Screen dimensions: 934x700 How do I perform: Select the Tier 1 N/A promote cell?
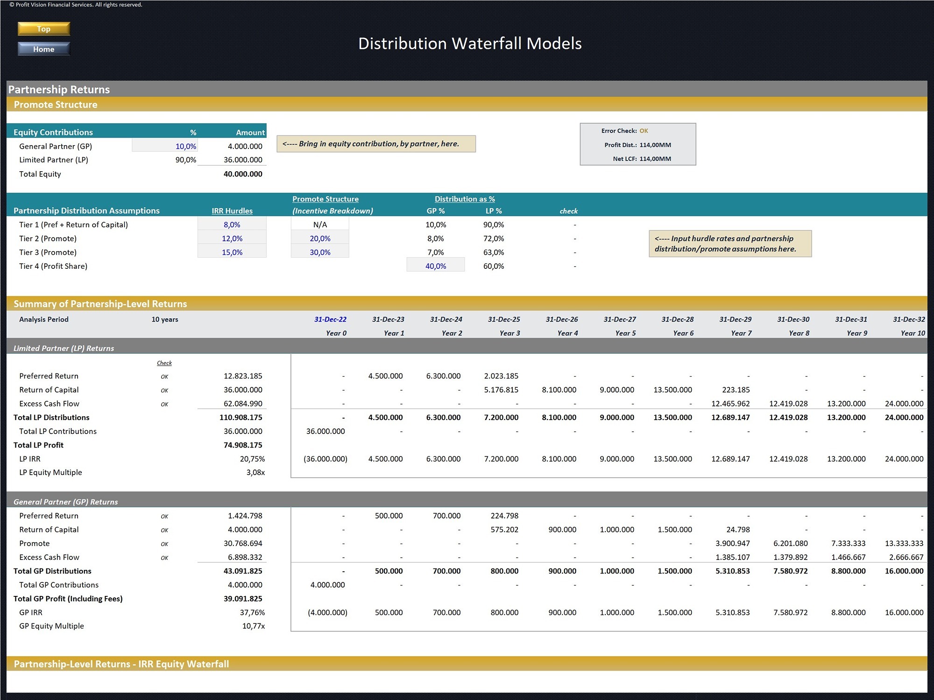pyautogui.click(x=320, y=224)
